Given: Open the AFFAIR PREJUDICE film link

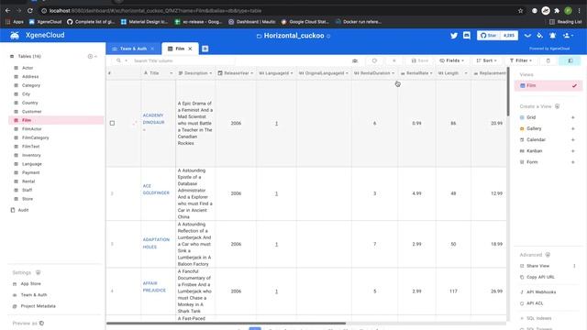Looking at the screenshot, I should [154, 287].
